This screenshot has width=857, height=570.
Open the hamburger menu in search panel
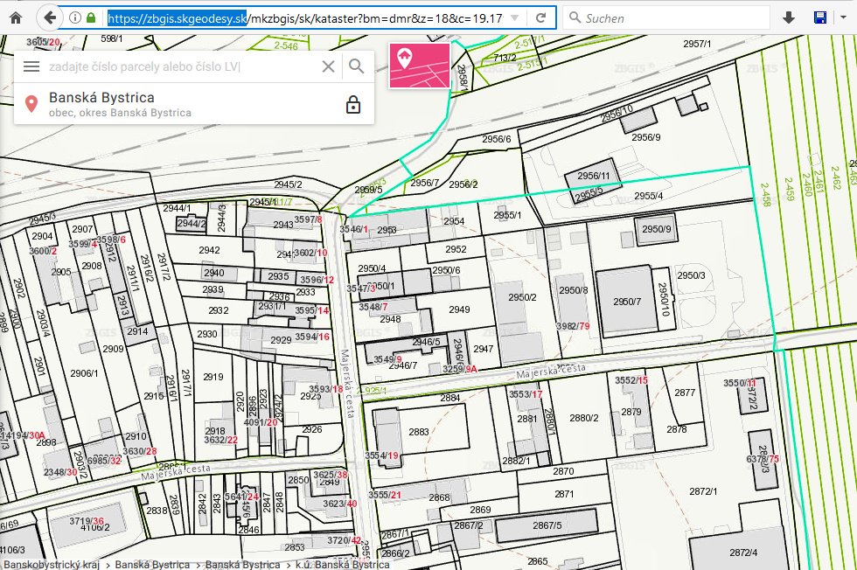pyautogui.click(x=31, y=66)
